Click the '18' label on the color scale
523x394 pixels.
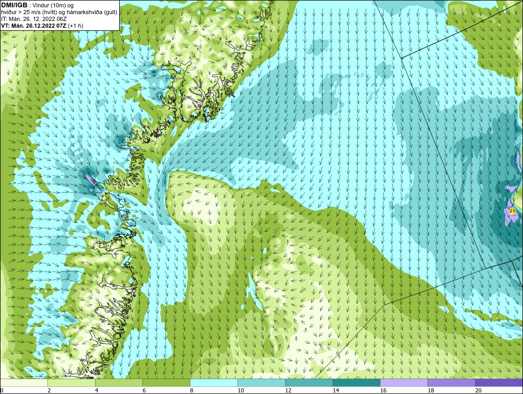(x=431, y=390)
